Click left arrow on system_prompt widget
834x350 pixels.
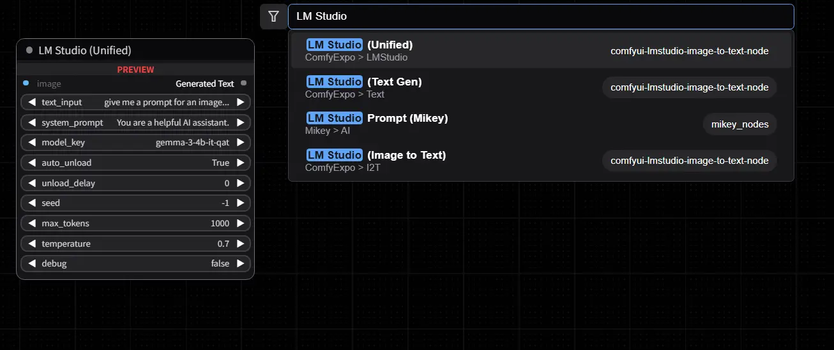point(31,122)
